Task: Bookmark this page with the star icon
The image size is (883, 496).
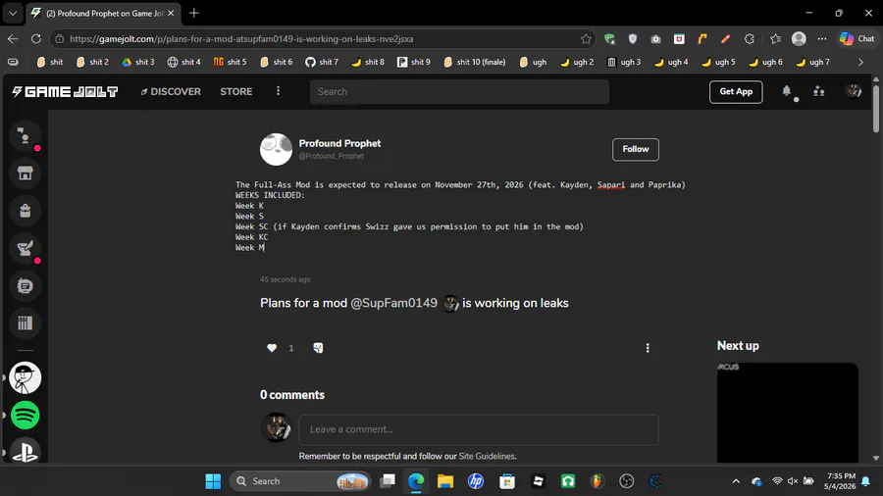Action: [586, 39]
